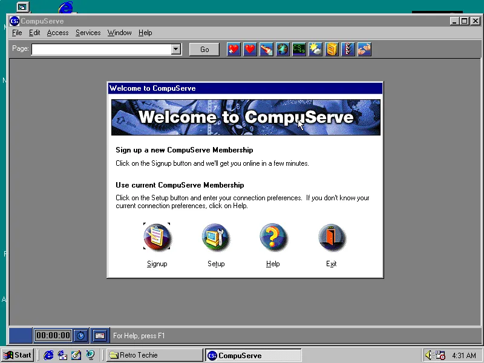Click 'Use current CompuServe Membership' heading
The height and width of the screenshot is (363, 484).
(180, 185)
